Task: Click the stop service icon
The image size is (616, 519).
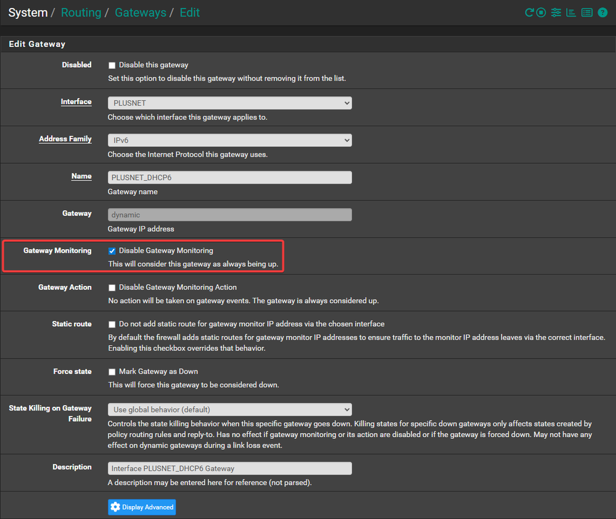Action: 541,12
